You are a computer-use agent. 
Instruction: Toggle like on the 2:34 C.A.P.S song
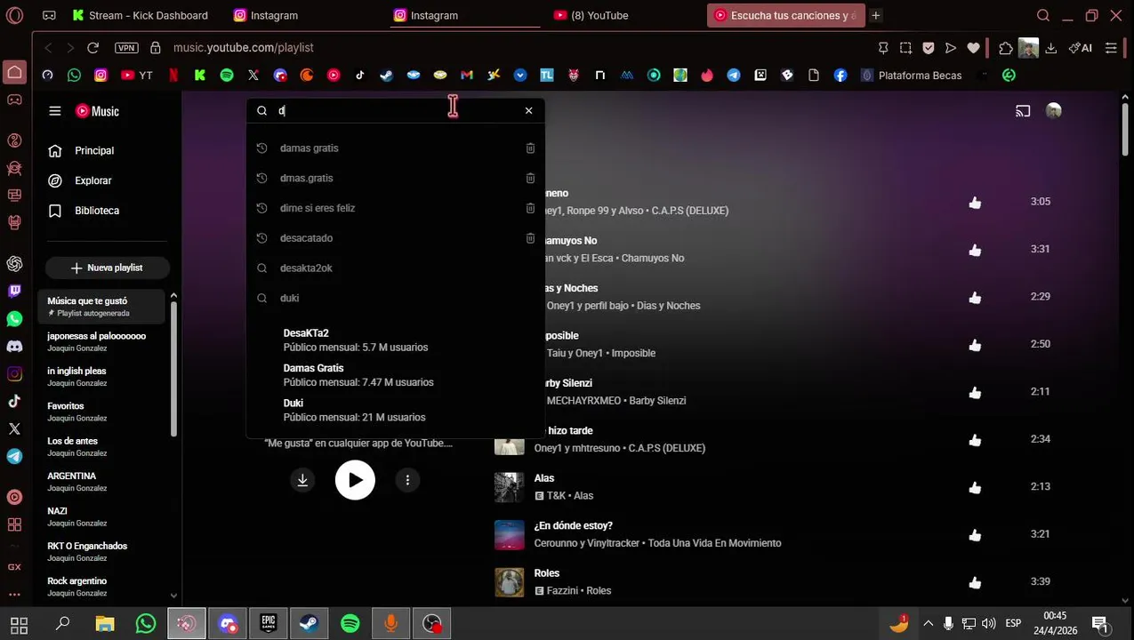pyautogui.click(x=975, y=440)
